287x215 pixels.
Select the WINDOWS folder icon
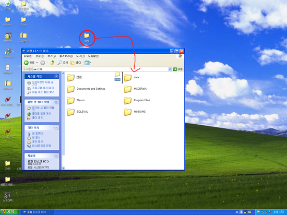[x=127, y=112]
